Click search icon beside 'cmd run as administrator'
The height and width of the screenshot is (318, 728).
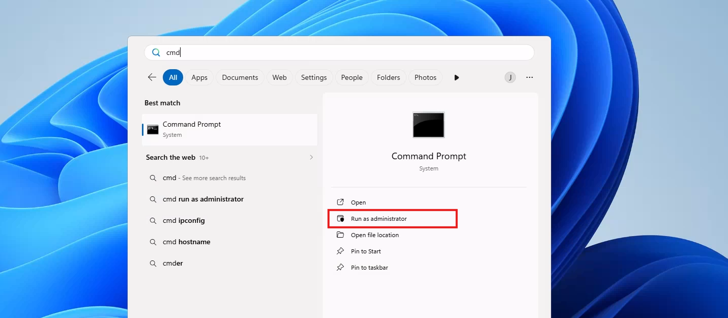153,199
